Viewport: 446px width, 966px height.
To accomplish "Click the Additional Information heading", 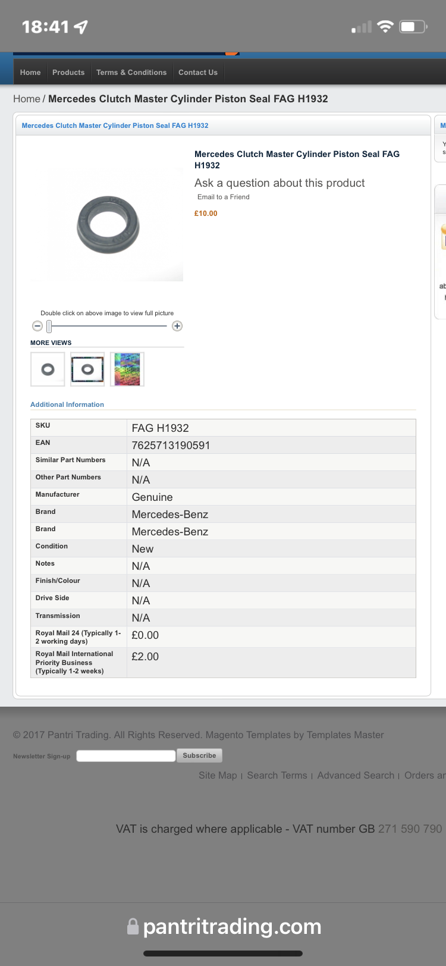I will pyautogui.click(x=67, y=404).
